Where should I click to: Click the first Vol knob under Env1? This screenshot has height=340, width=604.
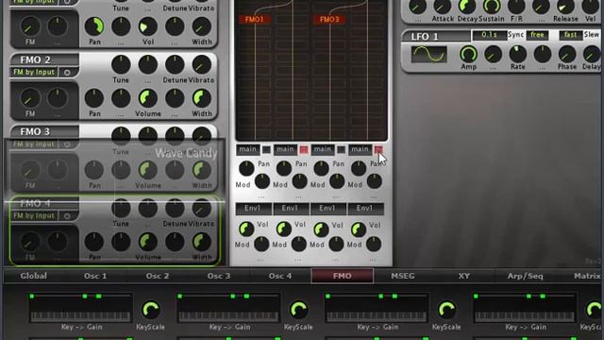pyautogui.click(x=246, y=229)
